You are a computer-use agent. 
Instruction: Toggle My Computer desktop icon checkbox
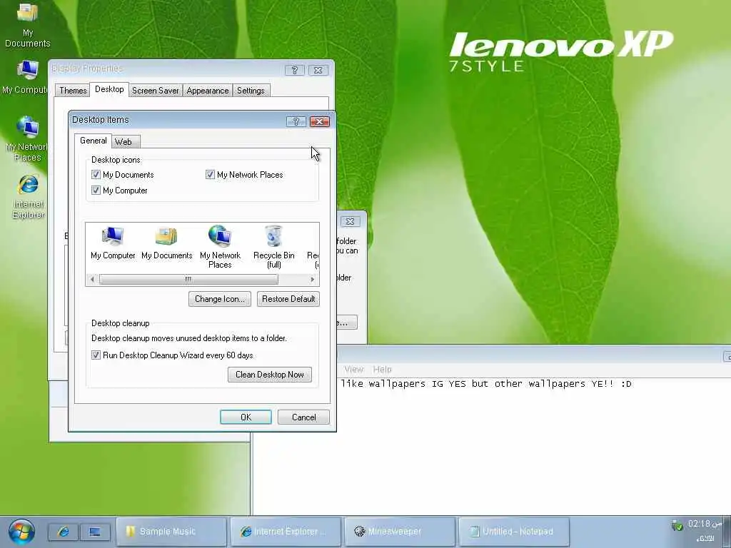96,190
